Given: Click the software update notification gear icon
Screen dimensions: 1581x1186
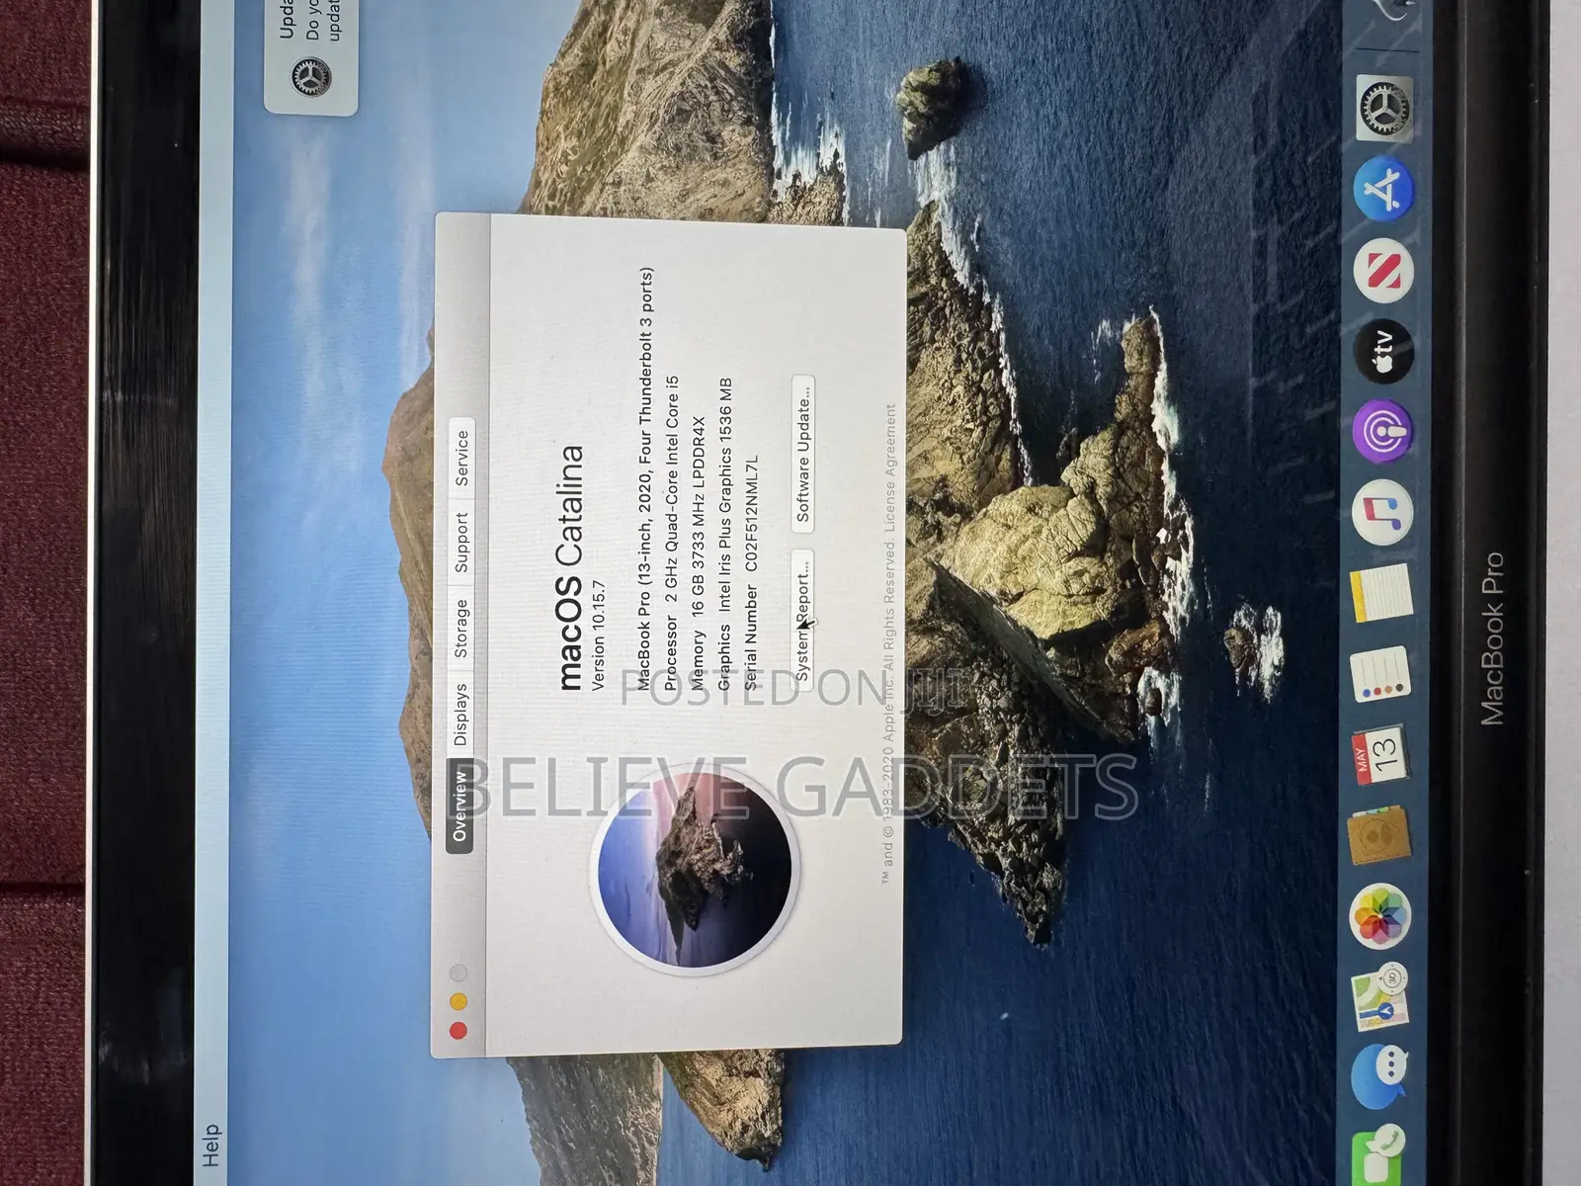Looking at the screenshot, I should 310,76.
